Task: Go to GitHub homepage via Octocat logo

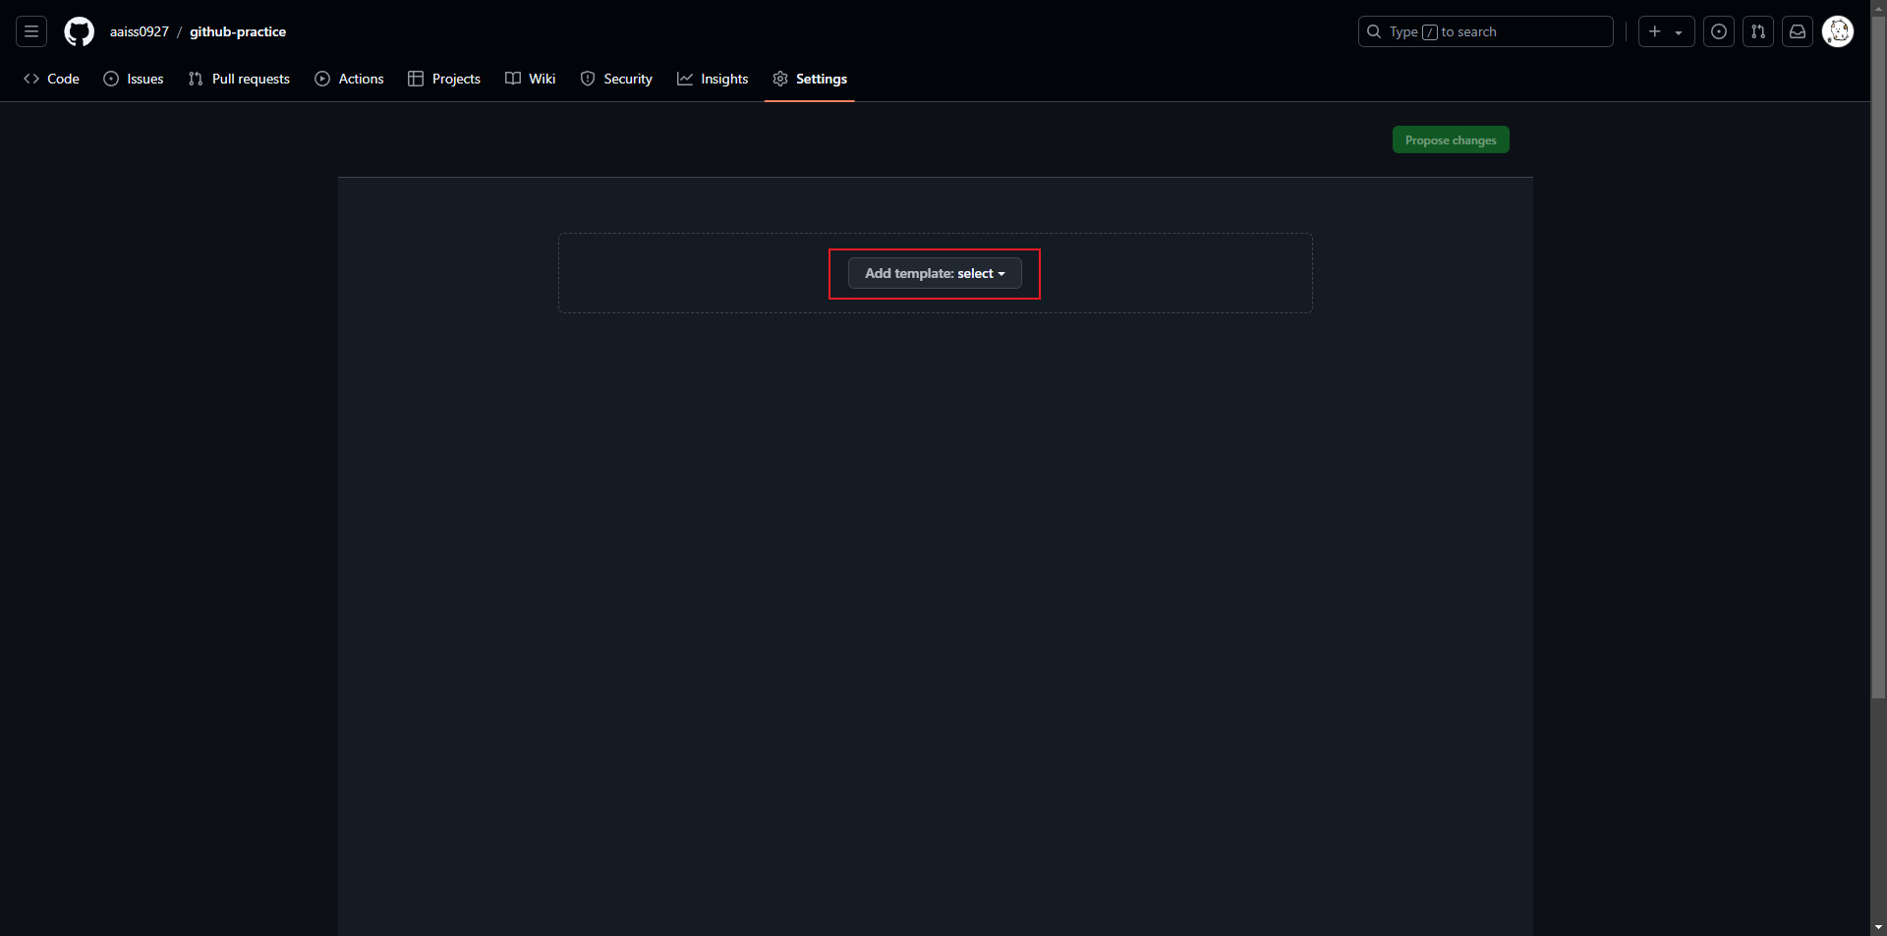Action: [x=79, y=31]
